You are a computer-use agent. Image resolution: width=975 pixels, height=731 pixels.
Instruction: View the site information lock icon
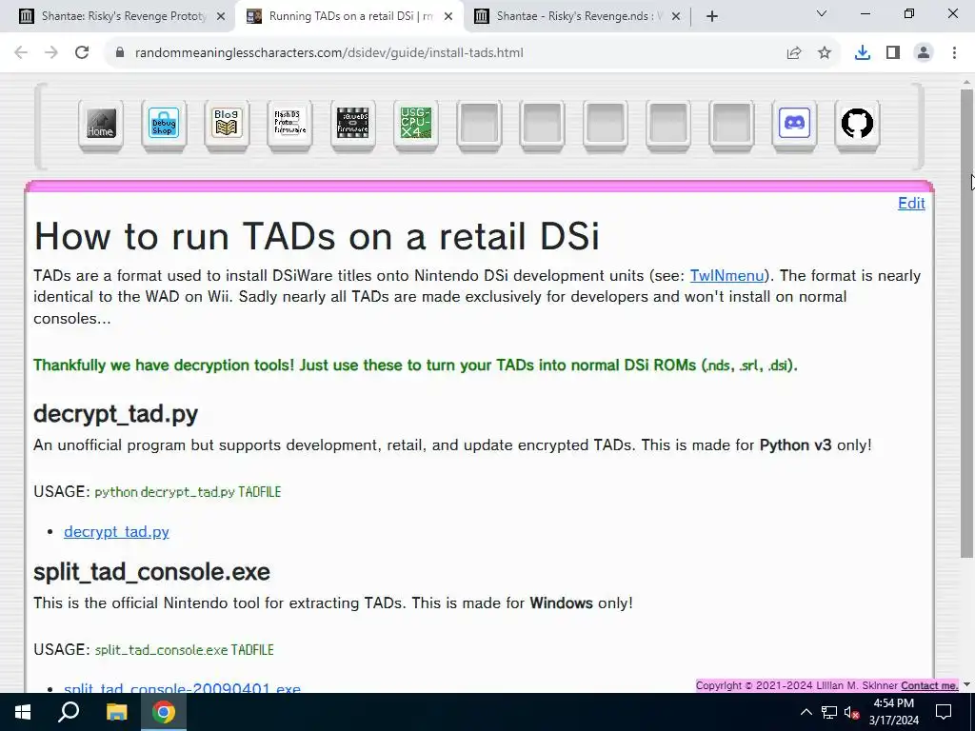tap(120, 53)
